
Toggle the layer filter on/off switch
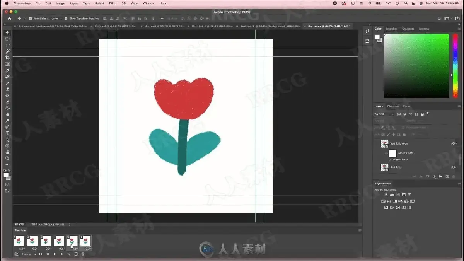(428, 114)
